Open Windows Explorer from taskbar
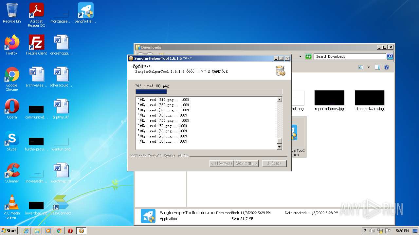419x235 pixels. (x=37, y=231)
